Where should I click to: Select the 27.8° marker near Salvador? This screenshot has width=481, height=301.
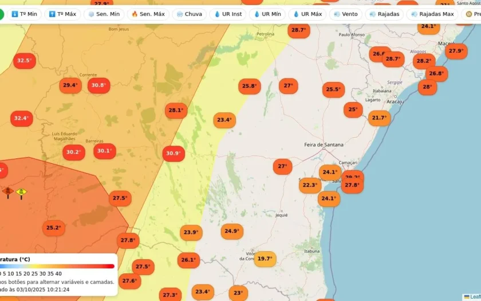[352, 185]
